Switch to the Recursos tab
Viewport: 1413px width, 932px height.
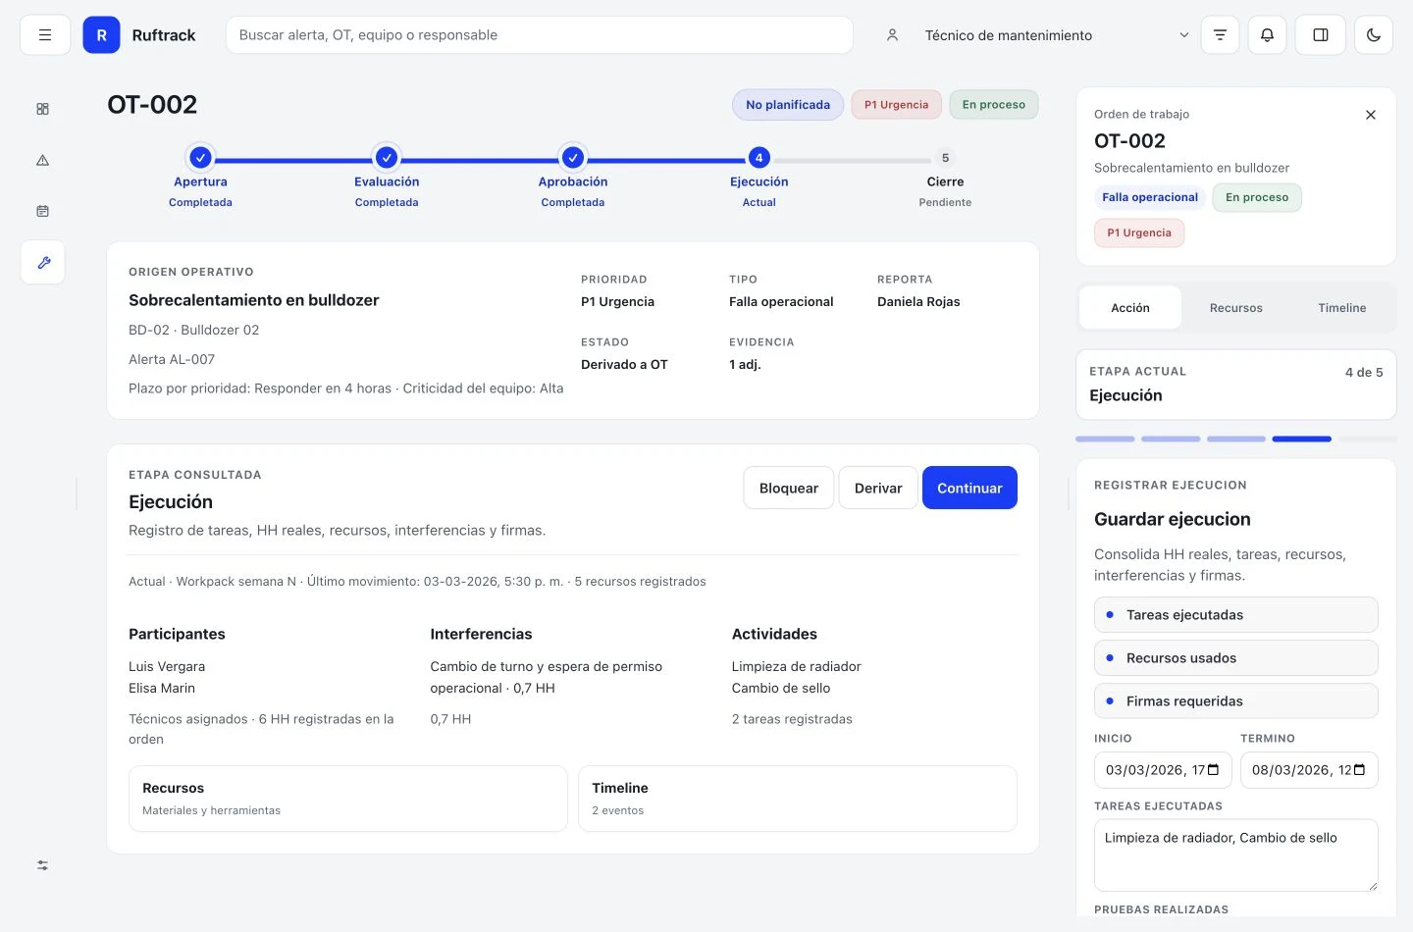click(x=1236, y=308)
